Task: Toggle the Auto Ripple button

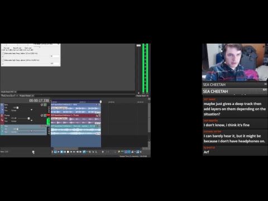Action: click(132, 152)
